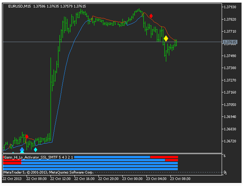The image size is (252, 195).
Task: Click the 1.36720 price scale label
Action: (x=230, y=141)
